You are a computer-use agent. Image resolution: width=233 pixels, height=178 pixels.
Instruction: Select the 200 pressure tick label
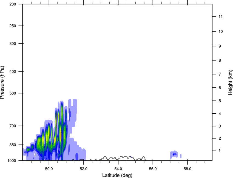tap(13, 4)
